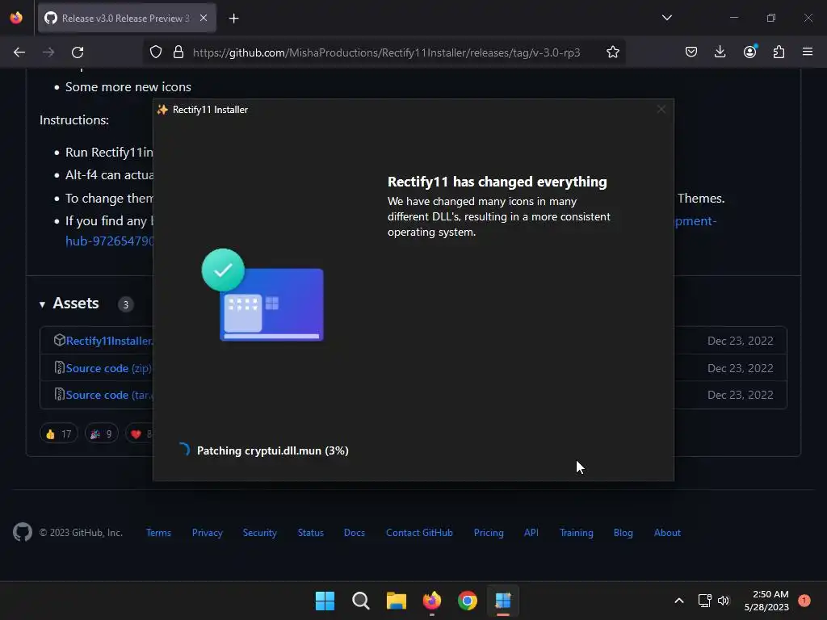Screen dimensions: 827x620
Task: Open the Docs footer link
Action: (355, 533)
